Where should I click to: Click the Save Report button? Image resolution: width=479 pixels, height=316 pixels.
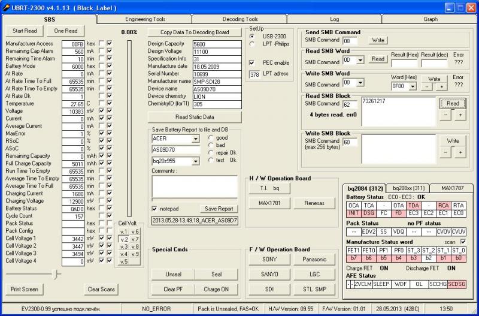pyautogui.click(x=218, y=209)
